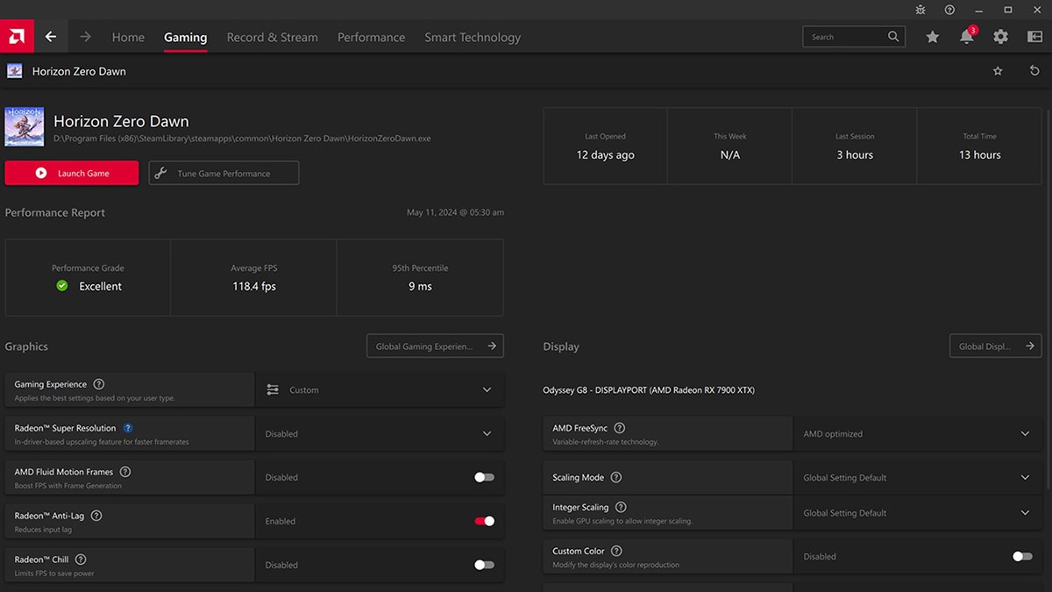This screenshot has height=592, width=1052.
Task: Click the Odyssey G8 display name
Action: tap(649, 389)
